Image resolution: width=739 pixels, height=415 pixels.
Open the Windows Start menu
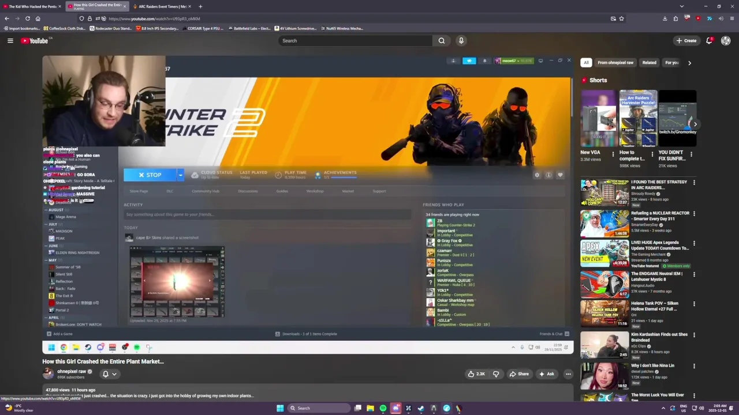(x=280, y=408)
